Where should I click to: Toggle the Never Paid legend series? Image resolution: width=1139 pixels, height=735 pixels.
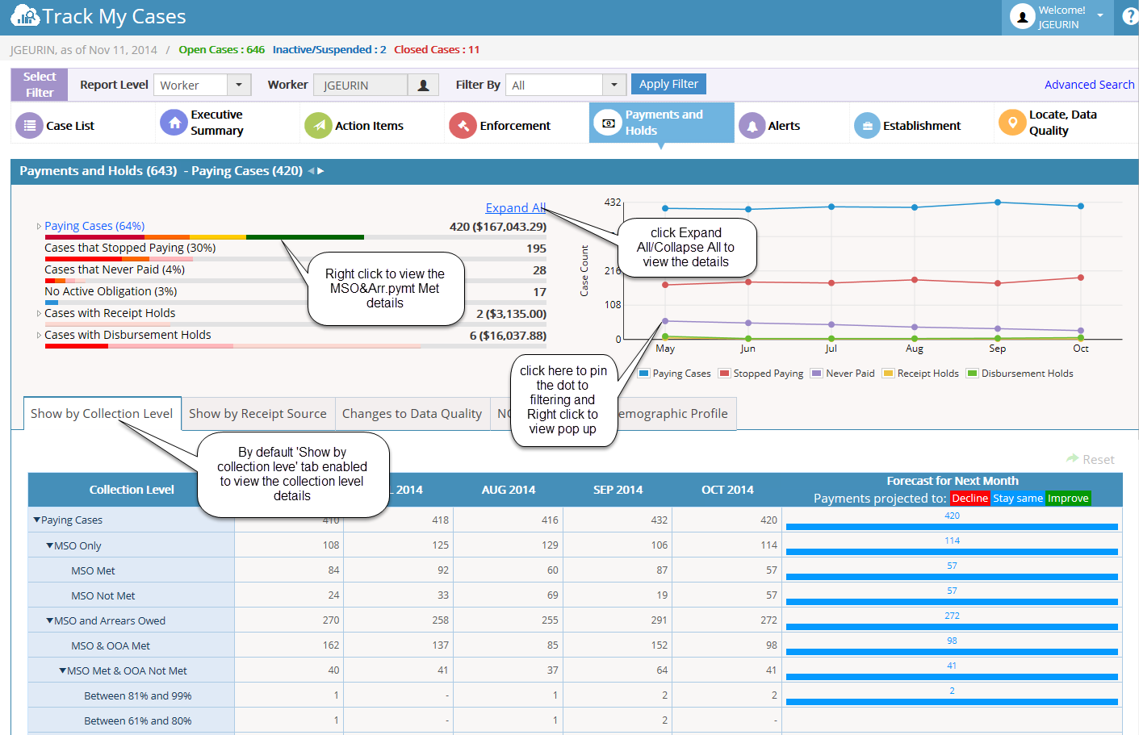click(843, 374)
